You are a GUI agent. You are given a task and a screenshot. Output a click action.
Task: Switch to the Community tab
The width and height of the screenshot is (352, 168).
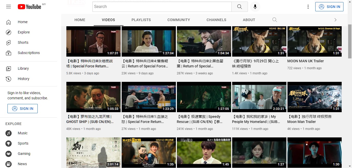pyautogui.click(x=178, y=20)
